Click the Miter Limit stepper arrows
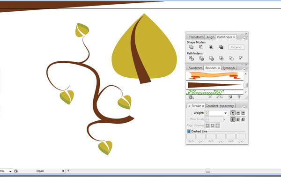The image size is (281, 177). coord(207,119)
